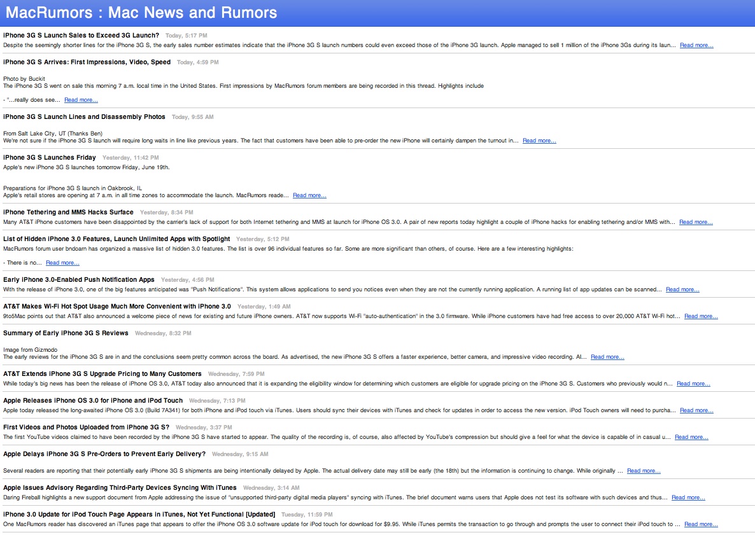Click the Yesterday, 8:34 PM timestamp

(167, 212)
